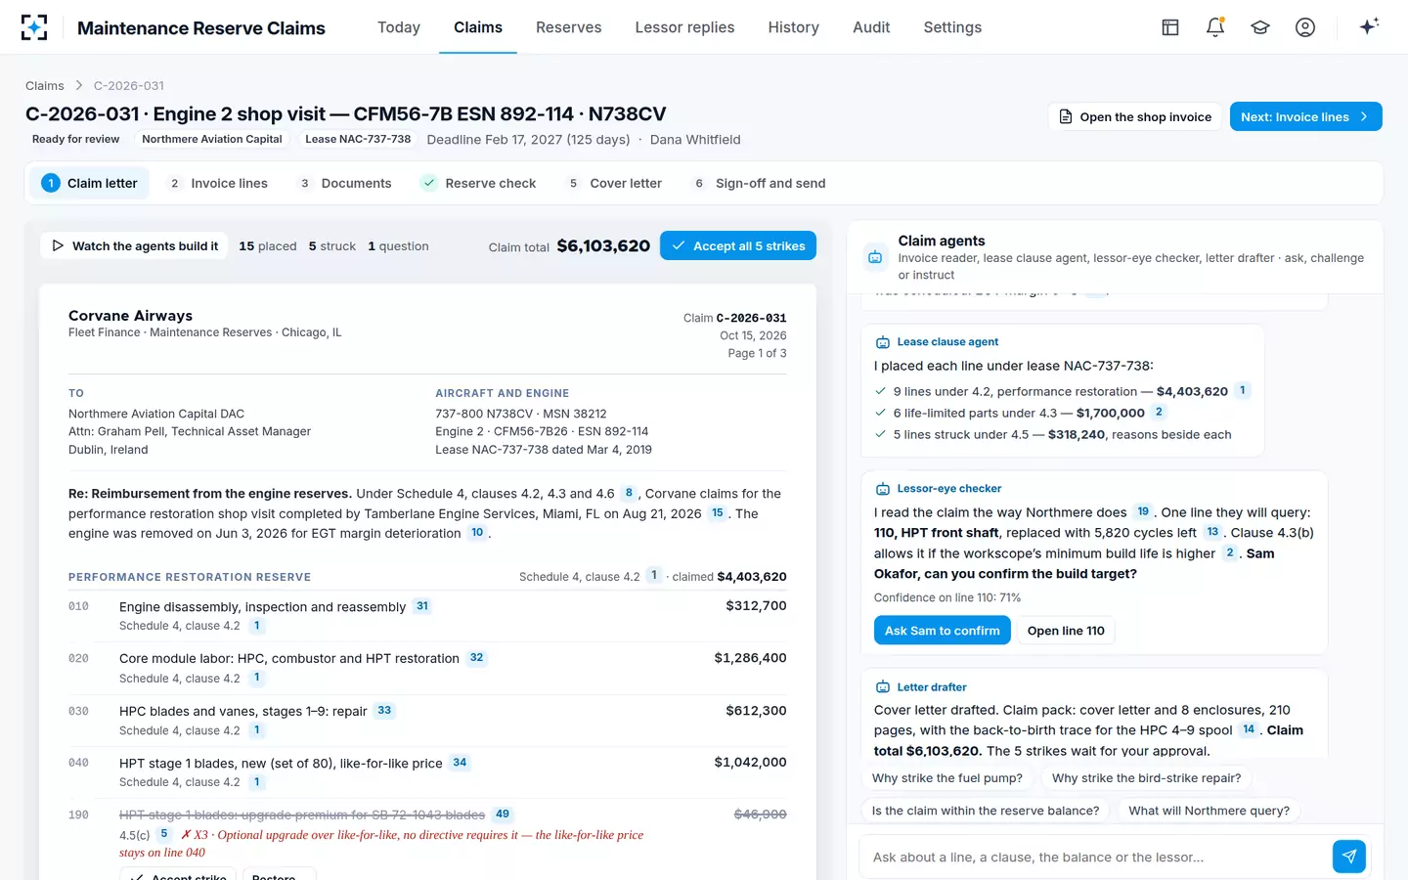Focus the ask-the-agents input field
The image size is (1408, 880).
(x=1095, y=857)
